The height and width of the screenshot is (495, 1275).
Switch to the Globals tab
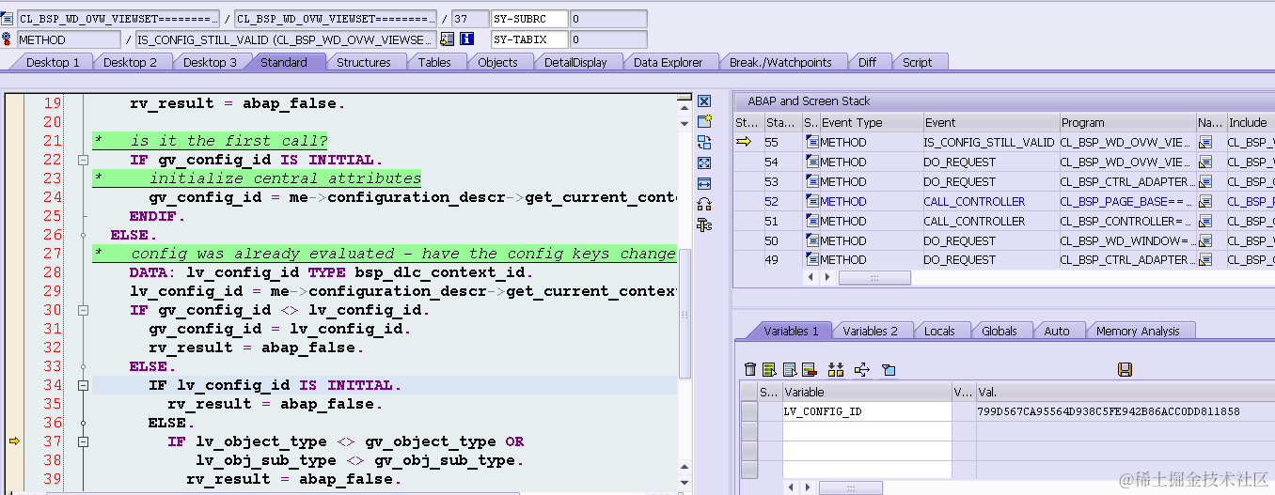pyautogui.click(x=1000, y=331)
